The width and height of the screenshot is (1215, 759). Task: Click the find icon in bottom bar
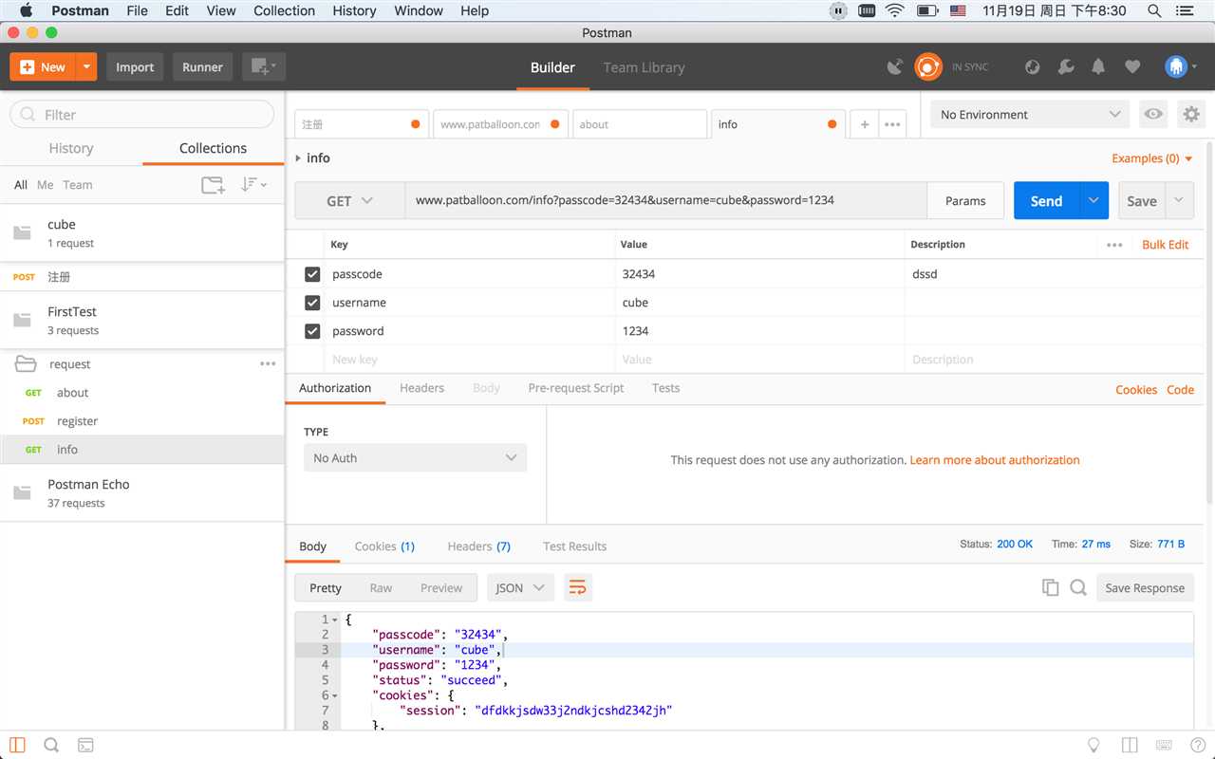click(51, 745)
